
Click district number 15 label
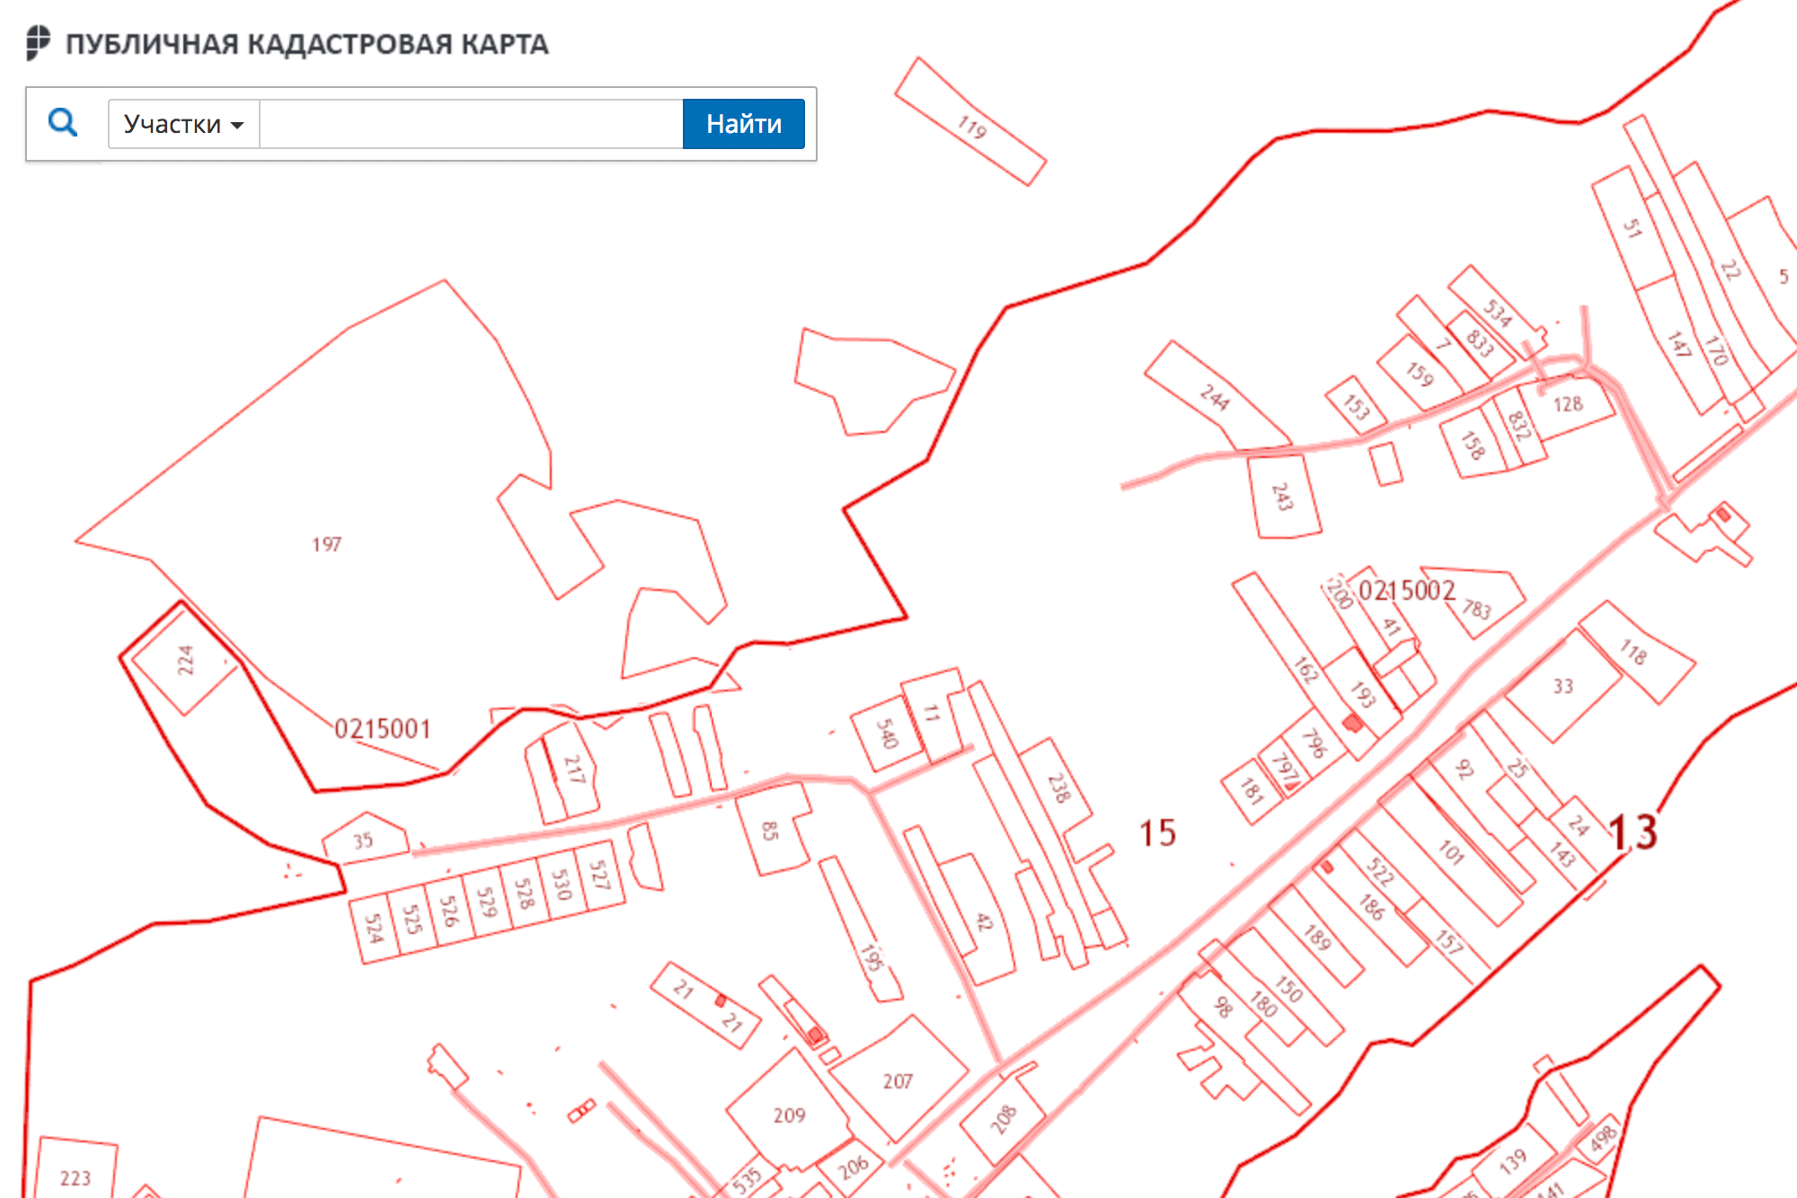click(1157, 833)
